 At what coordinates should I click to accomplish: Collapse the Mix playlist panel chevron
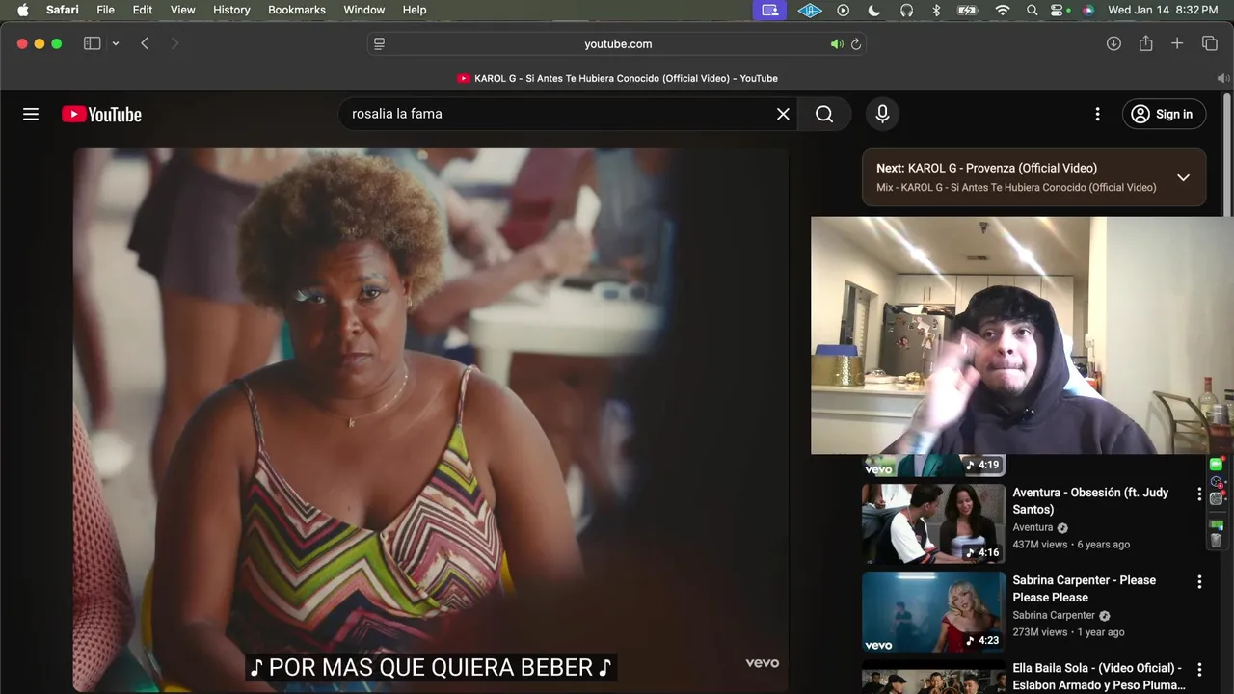pyautogui.click(x=1183, y=177)
